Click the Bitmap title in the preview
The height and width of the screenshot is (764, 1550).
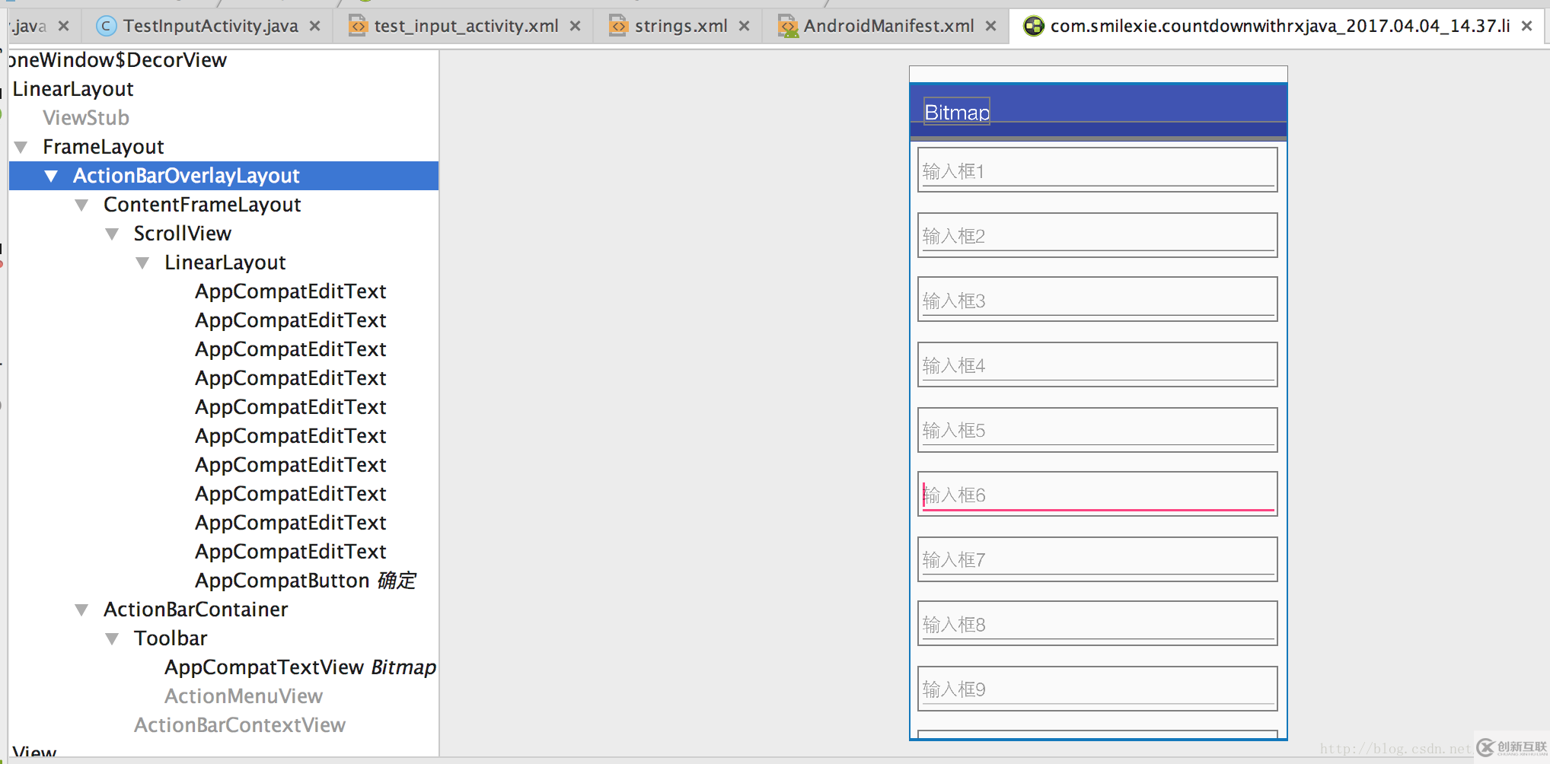click(x=957, y=112)
